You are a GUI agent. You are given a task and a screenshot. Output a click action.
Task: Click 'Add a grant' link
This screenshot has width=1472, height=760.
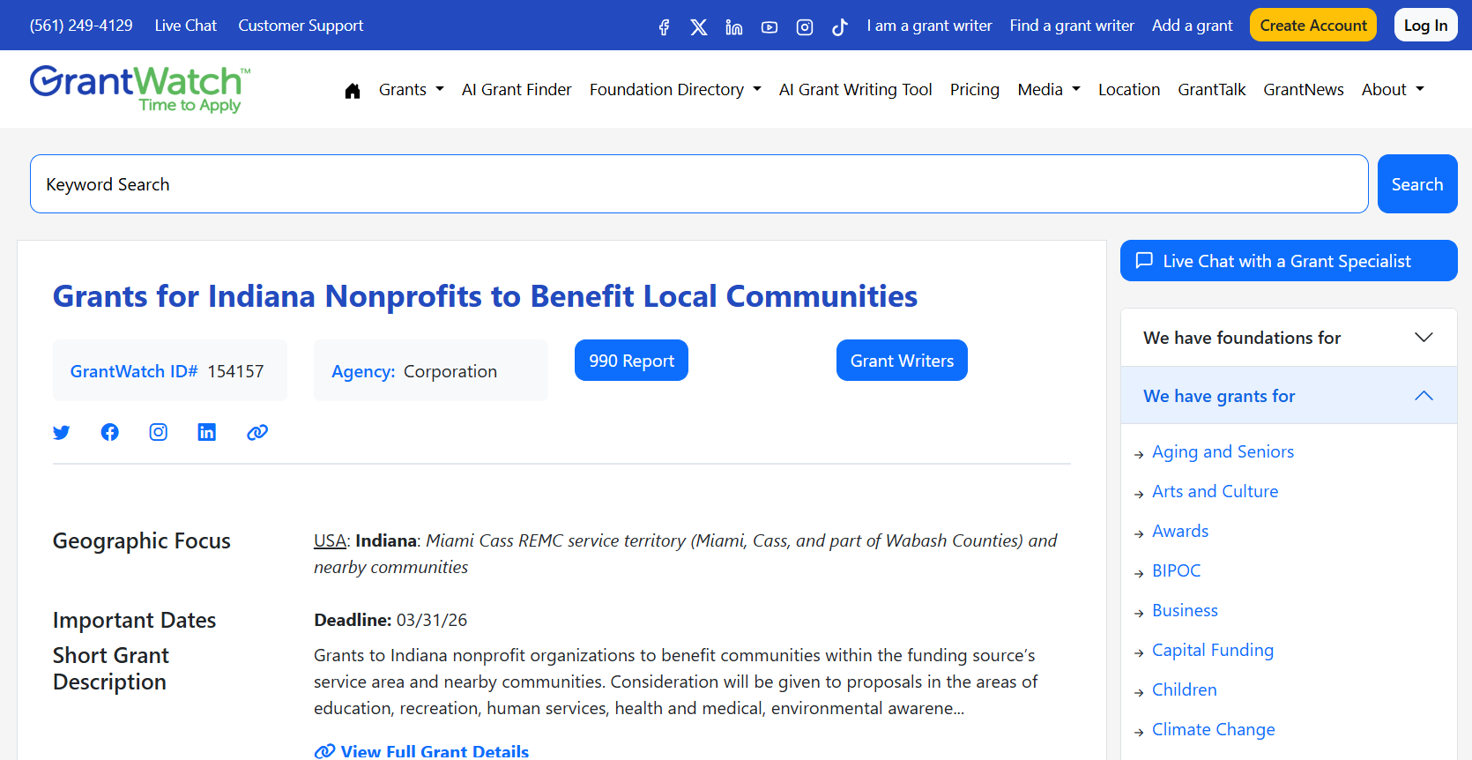pyautogui.click(x=1192, y=26)
